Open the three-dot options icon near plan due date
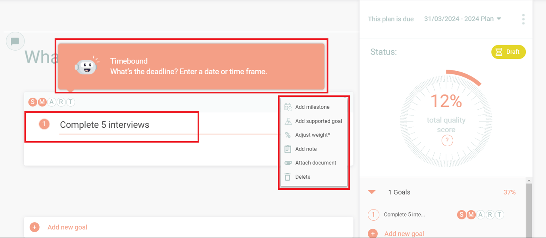 (x=523, y=19)
